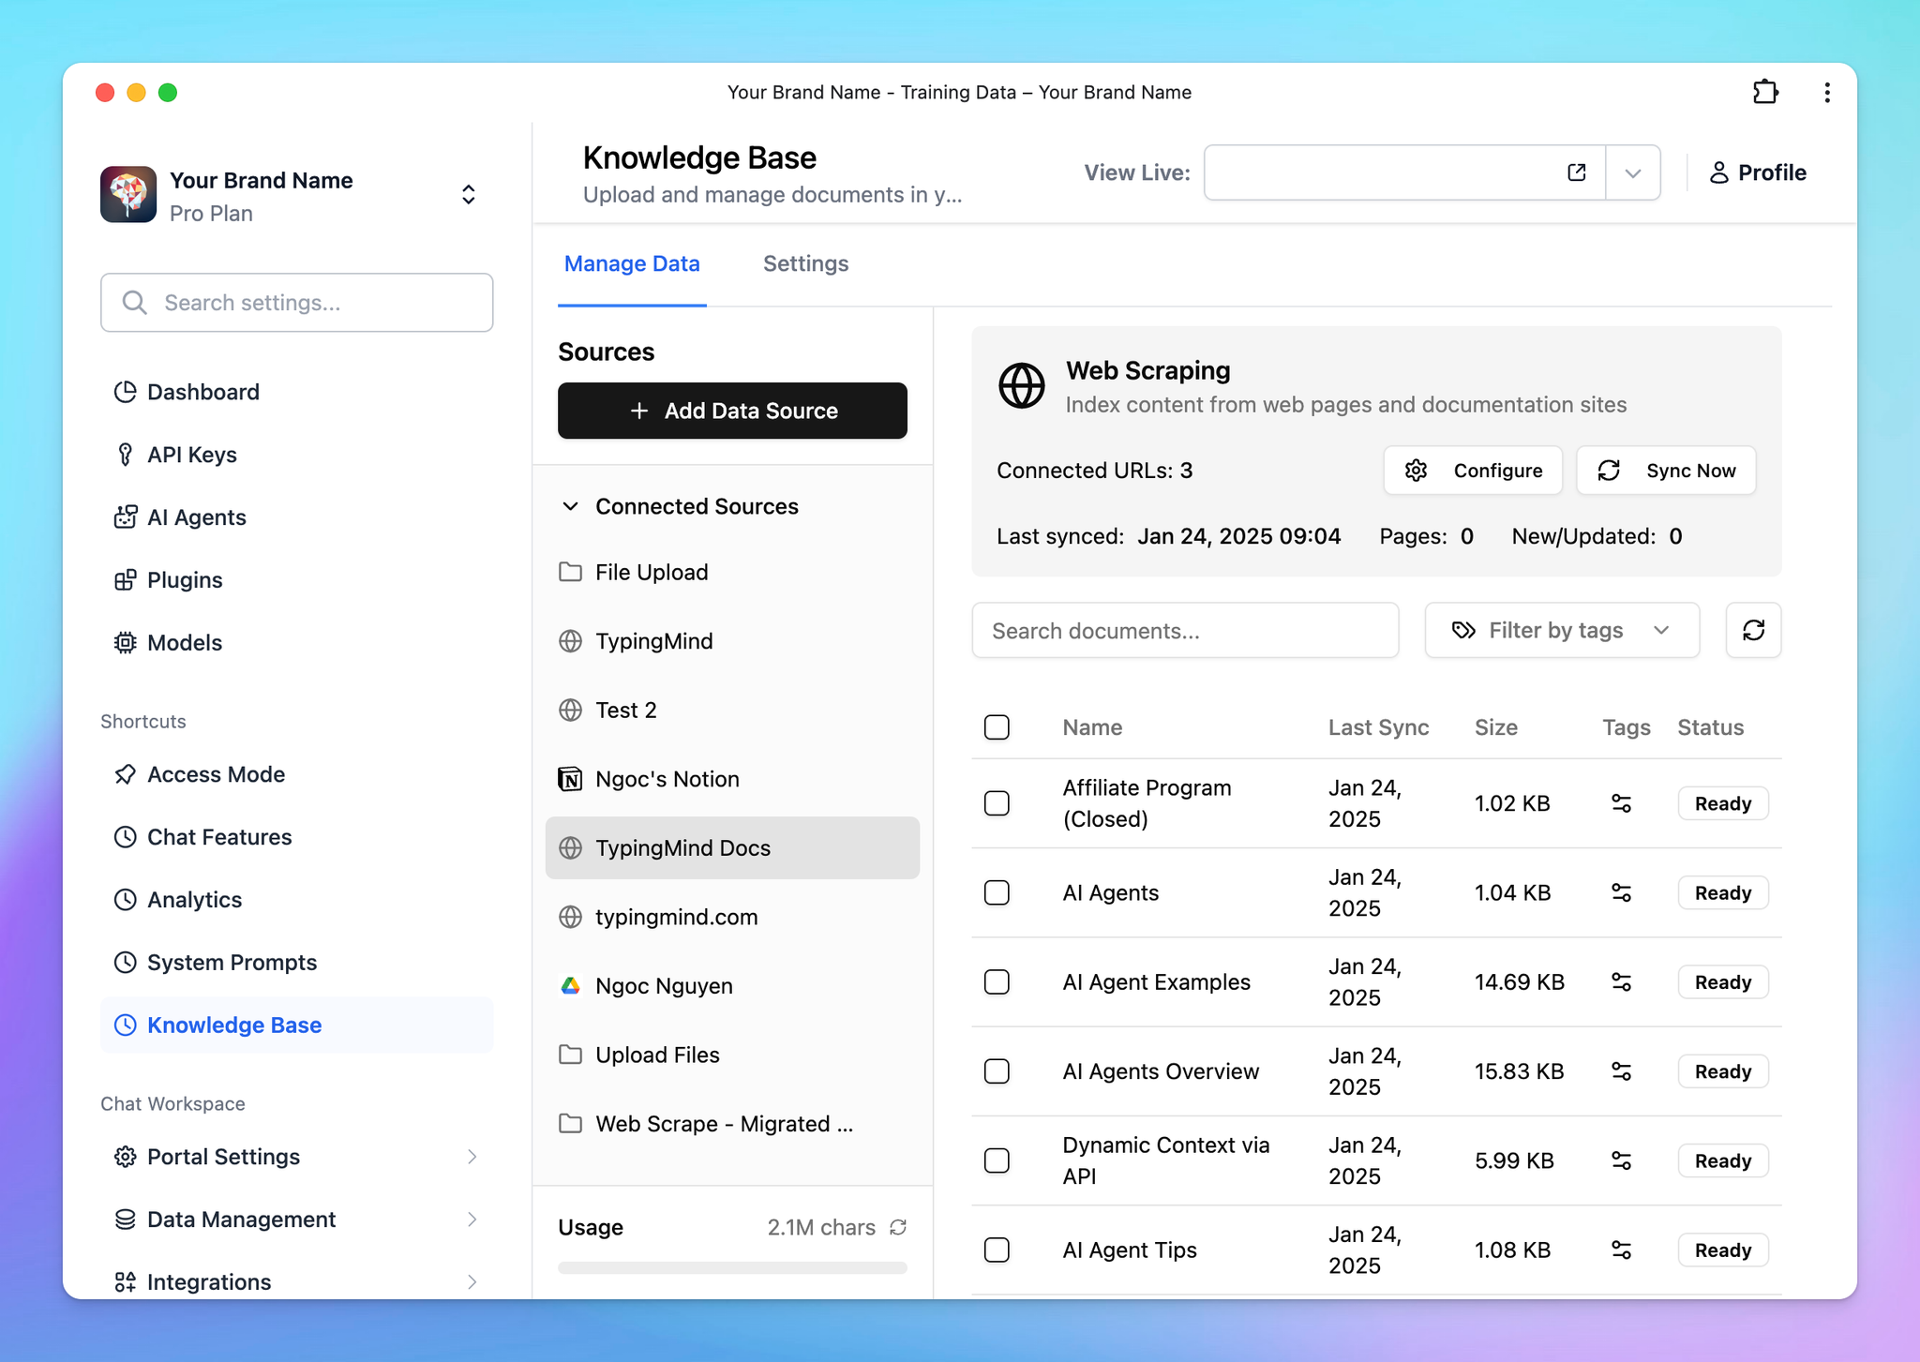Click the Access Mode pin icon
The image size is (1920, 1362).
tap(125, 774)
